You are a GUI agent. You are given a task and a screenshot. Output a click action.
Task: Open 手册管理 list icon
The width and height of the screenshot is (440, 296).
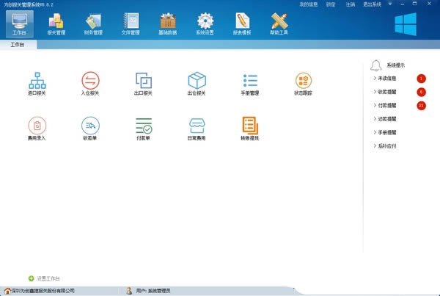(250, 80)
